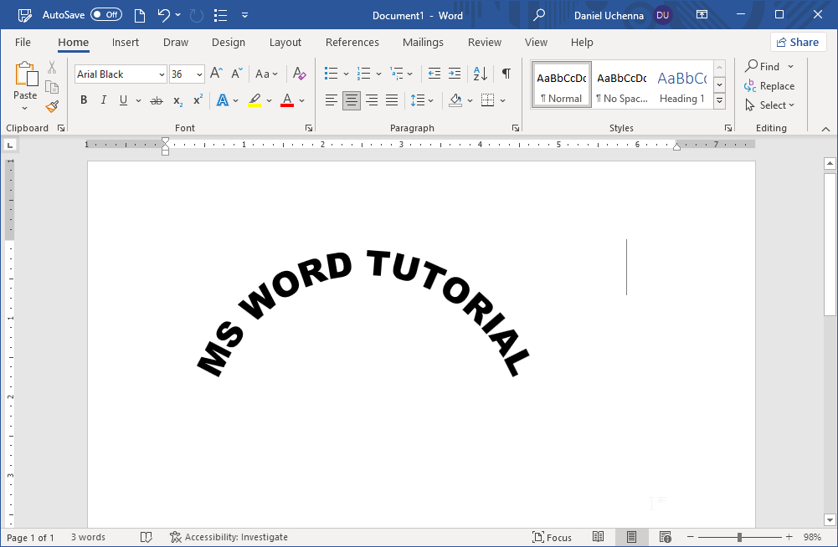Apply Subscript formatting
The image size is (838, 547).
[x=176, y=100]
